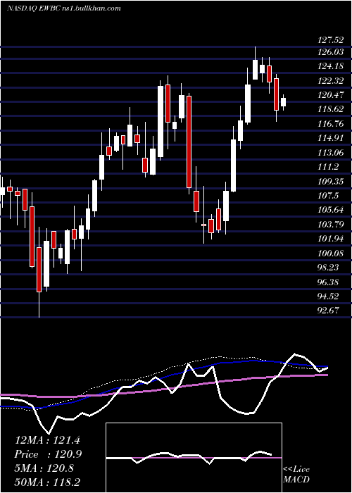The height and width of the screenshot is (493, 352).
Task: Select the 116.76 price axis label
Action: (x=330, y=123)
